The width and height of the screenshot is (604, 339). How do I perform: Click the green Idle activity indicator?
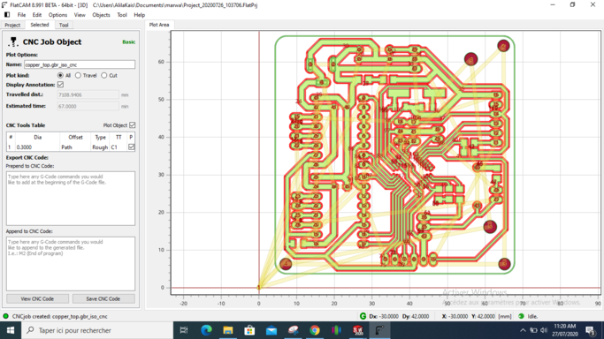pyautogui.click(x=521, y=316)
